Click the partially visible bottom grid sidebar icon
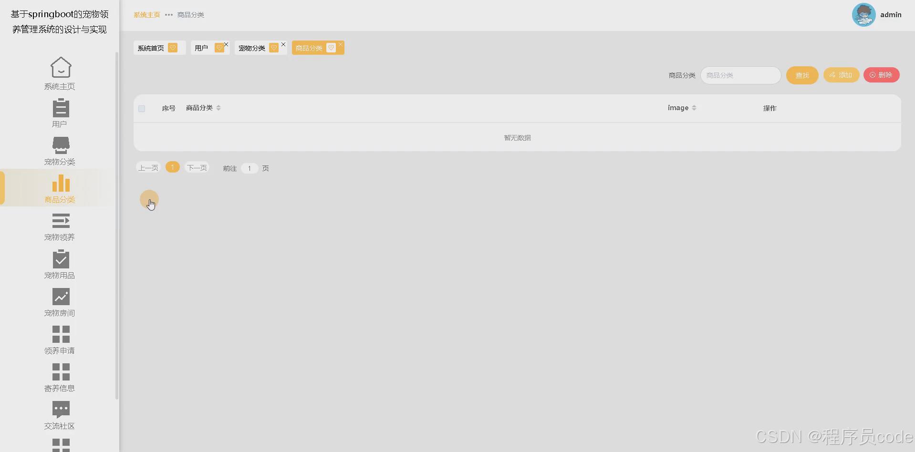 point(61,445)
